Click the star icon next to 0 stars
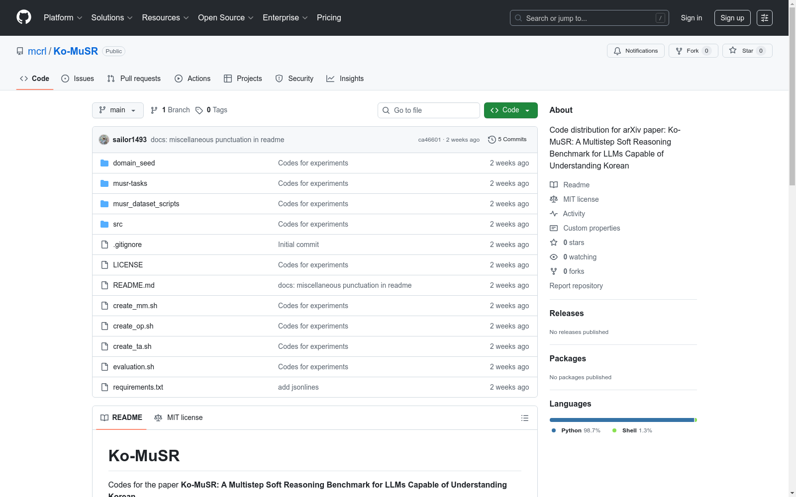796x497 pixels. (554, 243)
